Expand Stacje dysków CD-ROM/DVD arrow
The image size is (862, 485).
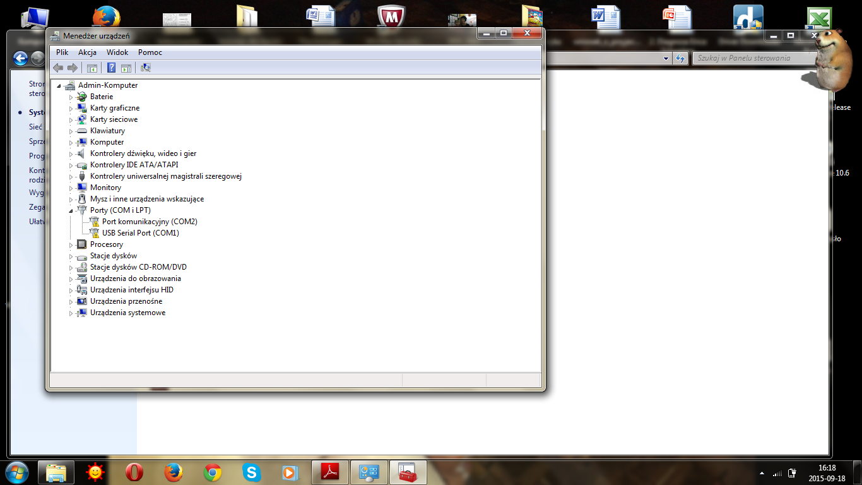(x=71, y=268)
